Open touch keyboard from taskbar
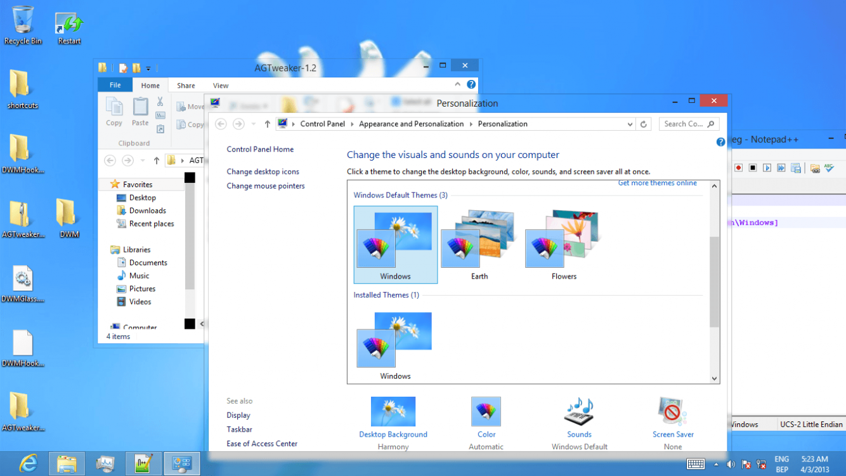This screenshot has width=846, height=476. 696,464
